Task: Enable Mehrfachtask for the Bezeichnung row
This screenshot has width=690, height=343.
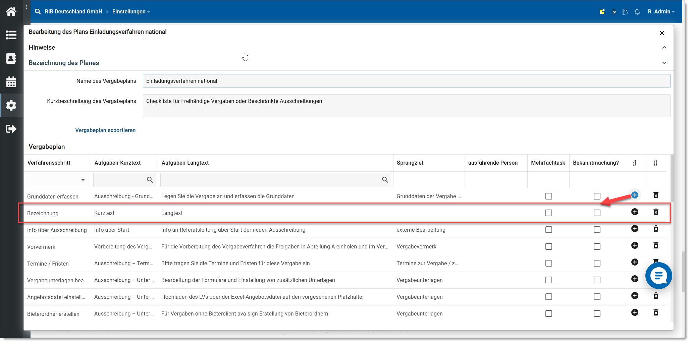Action: [x=548, y=213]
